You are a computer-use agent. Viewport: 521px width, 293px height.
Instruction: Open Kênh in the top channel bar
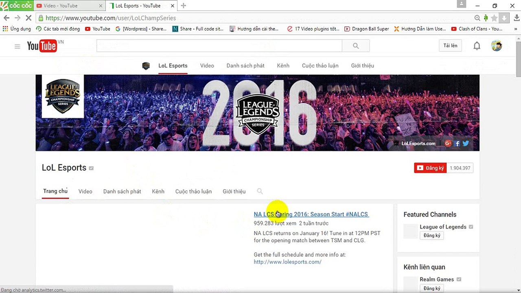click(x=283, y=66)
